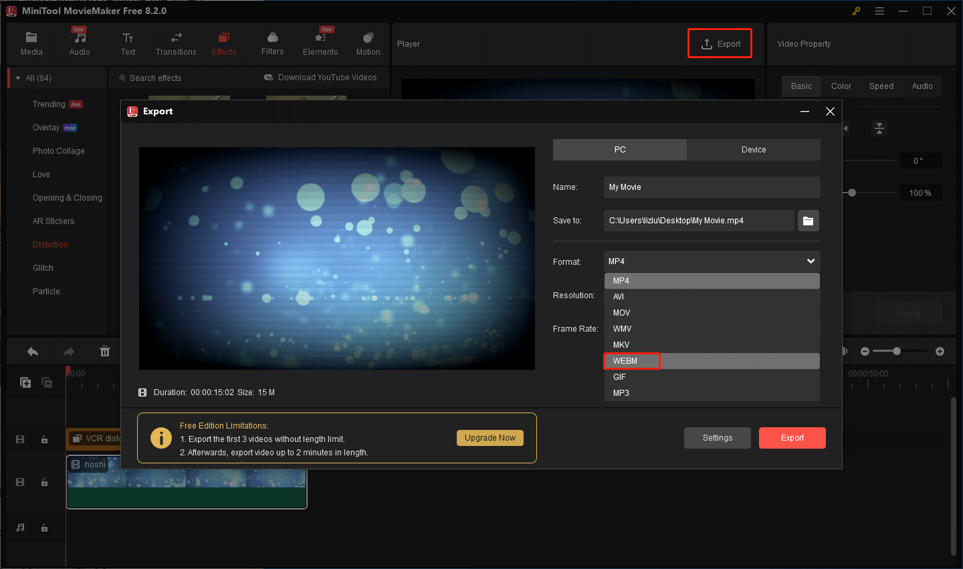963x569 pixels.
Task: Switch to the Device export tab
Action: 754,150
